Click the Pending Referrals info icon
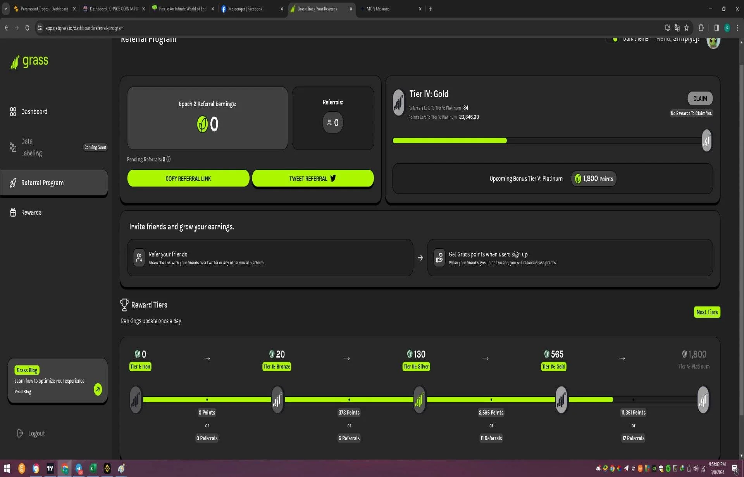The image size is (744, 477). 169,159
